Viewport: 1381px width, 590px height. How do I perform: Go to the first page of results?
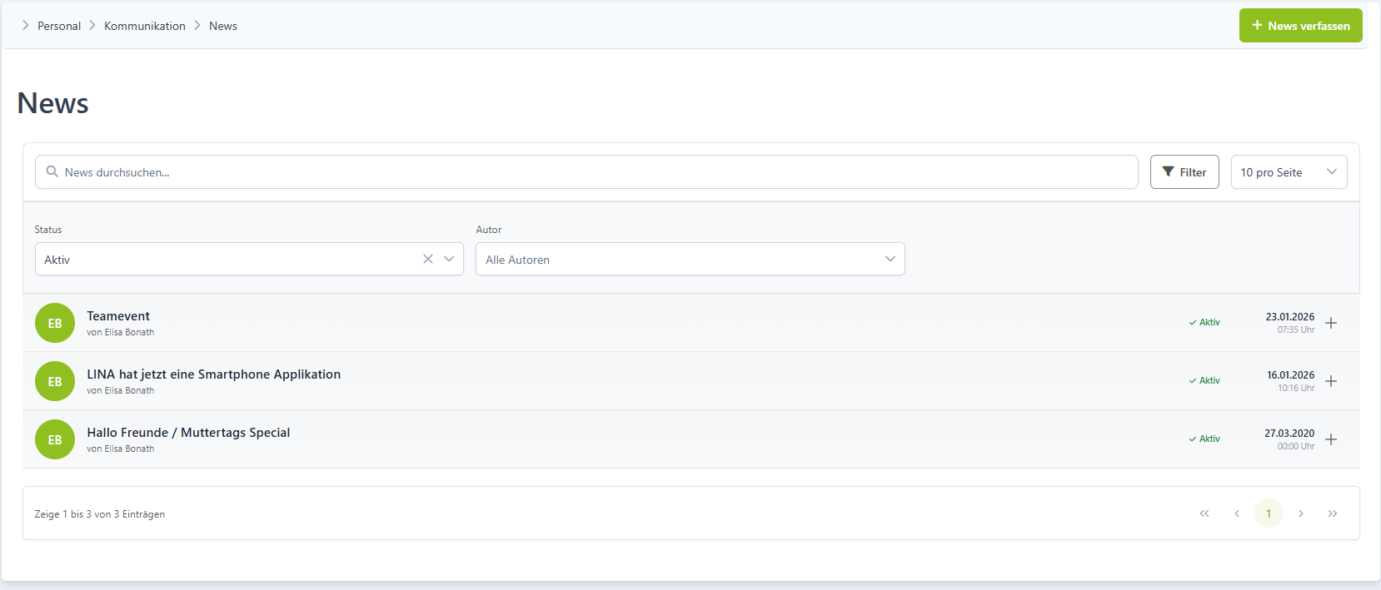[x=1204, y=513]
